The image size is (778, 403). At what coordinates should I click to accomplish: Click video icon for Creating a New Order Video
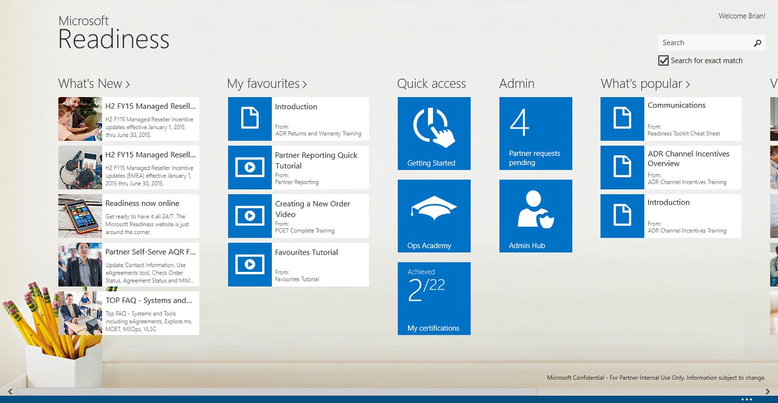click(x=250, y=216)
